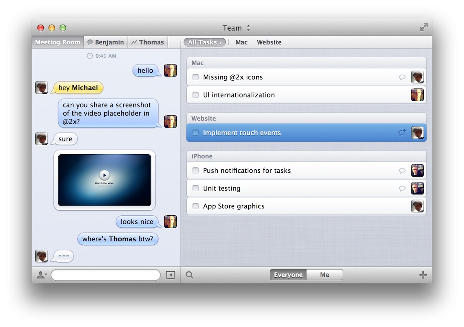Open comments on Push notifications task
Image resolution: width=464 pixels, height=327 pixels.
point(402,171)
